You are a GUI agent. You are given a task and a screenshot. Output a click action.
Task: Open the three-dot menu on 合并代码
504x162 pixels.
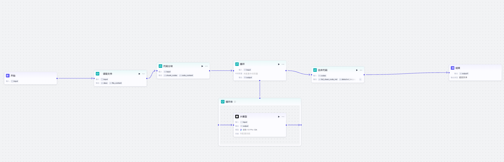tap(361, 70)
